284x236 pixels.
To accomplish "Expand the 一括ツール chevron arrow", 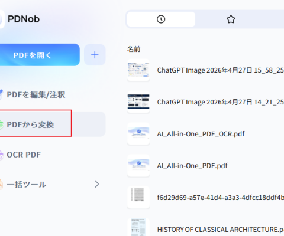I will 96,184.
